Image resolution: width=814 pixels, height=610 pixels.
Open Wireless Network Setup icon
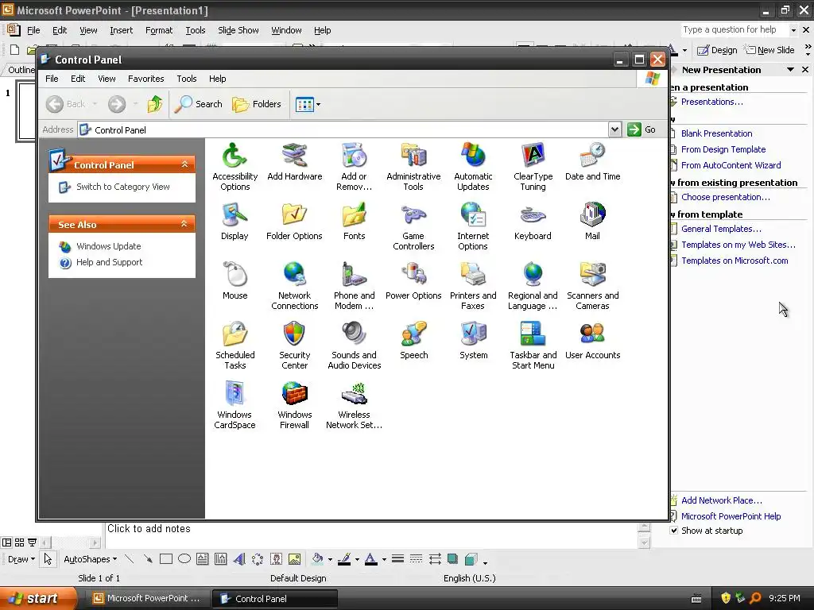click(x=354, y=404)
